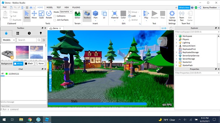This screenshot has height=123, width=220.
Task: Open the Material picker
Action: [115, 15]
